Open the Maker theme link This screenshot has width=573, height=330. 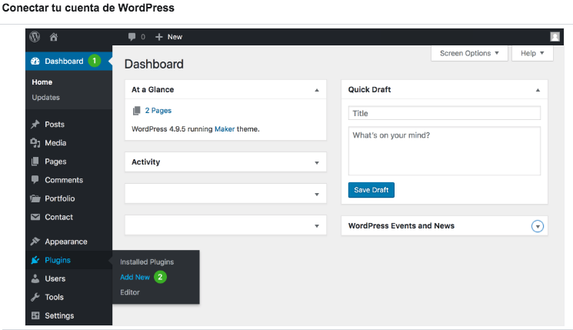[x=225, y=129]
